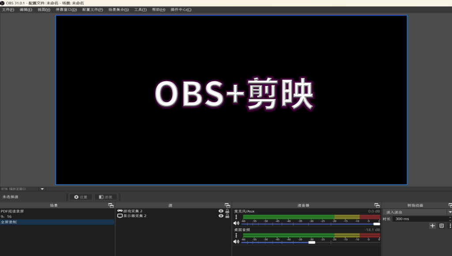Click the plus icon to add a transition
The width and height of the screenshot is (452, 256).
(433, 226)
